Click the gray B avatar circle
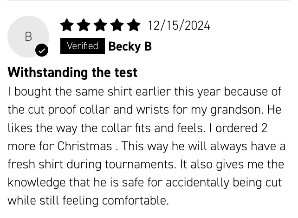This screenshot has height=218, width=298. [28, 37]
